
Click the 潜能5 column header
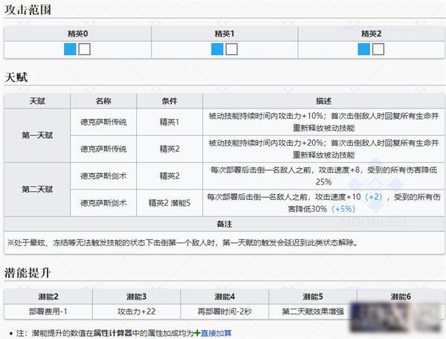coord(313,297)
